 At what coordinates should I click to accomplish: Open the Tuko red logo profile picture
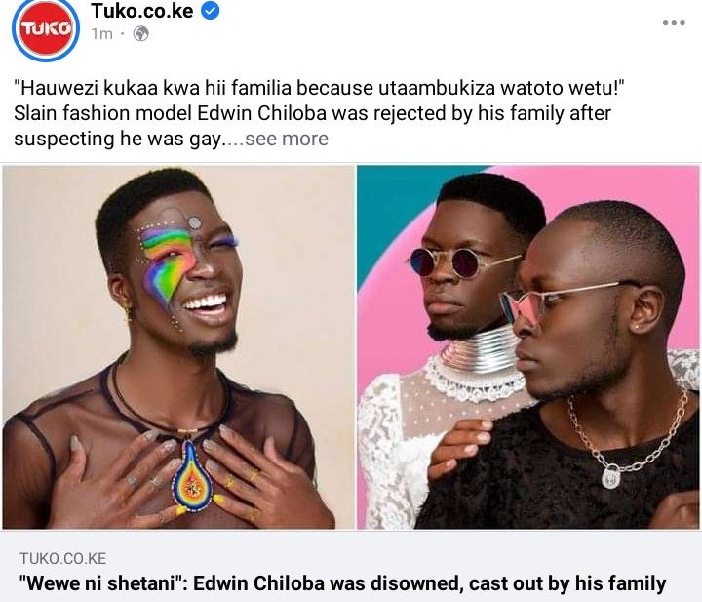(x=46, y=28)
